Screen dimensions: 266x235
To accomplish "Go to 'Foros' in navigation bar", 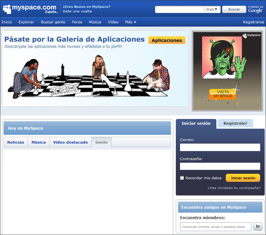I will [x=77, y=22].
